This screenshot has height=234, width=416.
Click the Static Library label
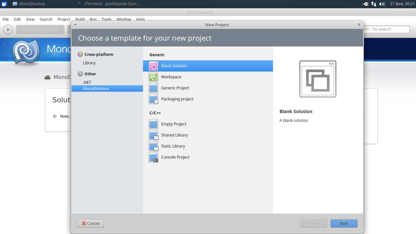pyautogui.click(x=173, y=146)
